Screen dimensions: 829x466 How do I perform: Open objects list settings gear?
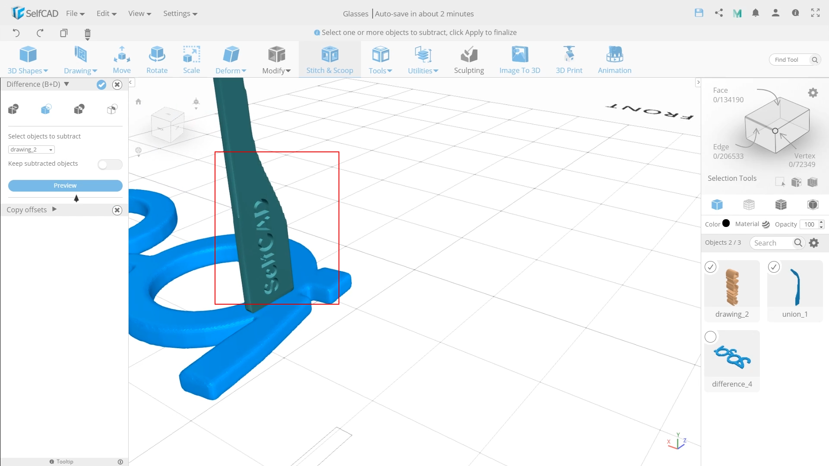click(814, 243)
